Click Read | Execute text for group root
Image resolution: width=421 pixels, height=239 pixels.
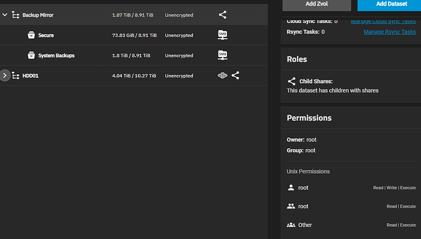click(401, 206)
